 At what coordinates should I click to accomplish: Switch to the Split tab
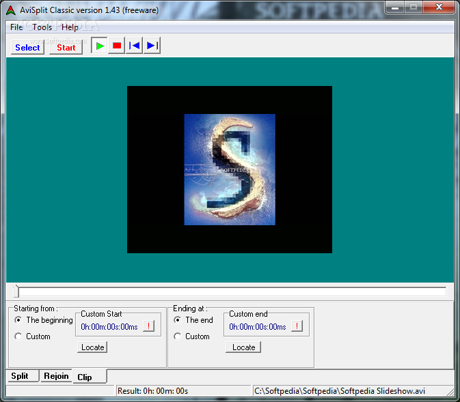[x=23, y=376]
